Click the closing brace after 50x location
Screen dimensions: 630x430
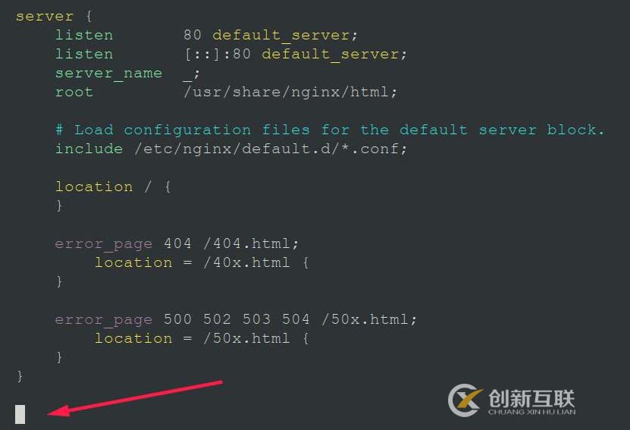click(x=59, y=357)
